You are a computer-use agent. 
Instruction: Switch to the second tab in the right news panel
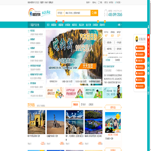117,60
